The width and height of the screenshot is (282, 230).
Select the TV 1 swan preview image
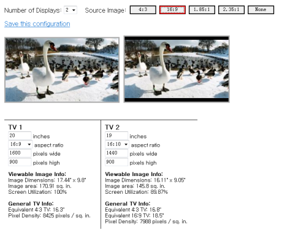pos(62,70)
